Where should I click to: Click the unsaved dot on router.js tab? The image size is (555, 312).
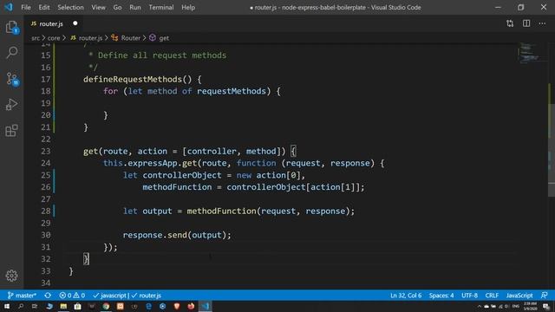point(75,23)
